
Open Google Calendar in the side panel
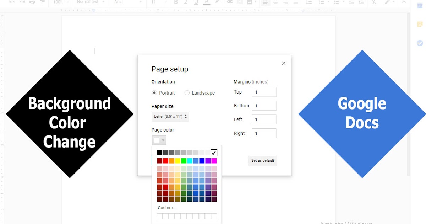420,6
